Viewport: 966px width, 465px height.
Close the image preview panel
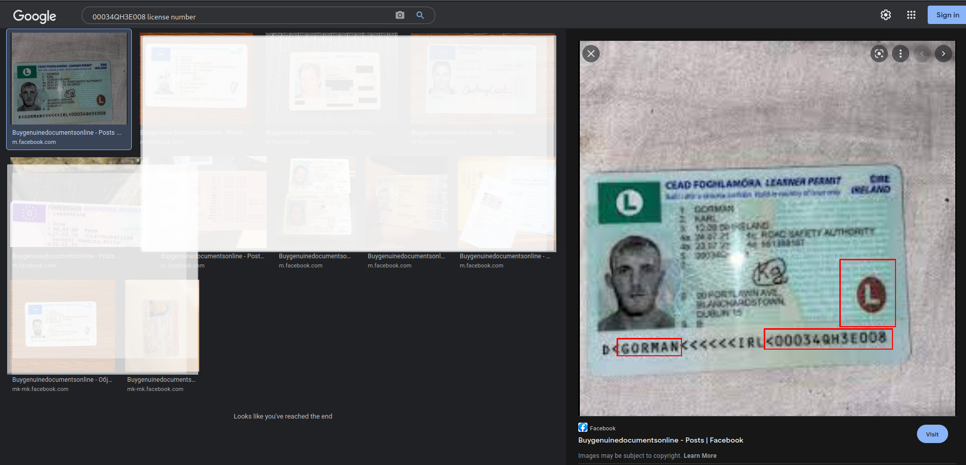[591, 54]
